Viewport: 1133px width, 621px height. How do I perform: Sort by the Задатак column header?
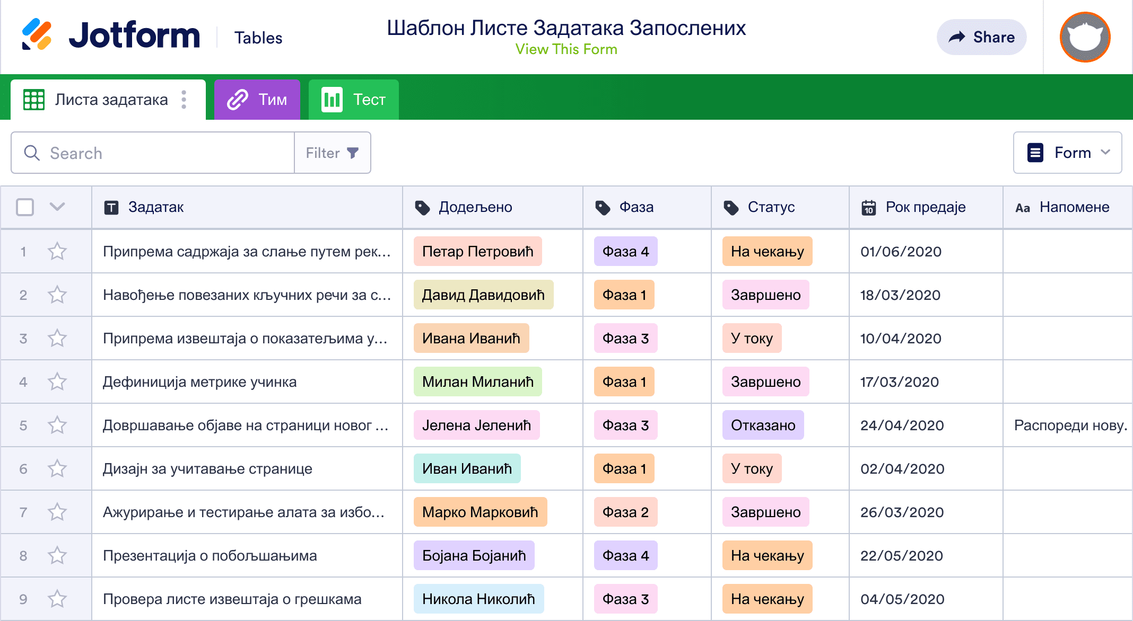pyautogui.click(x=247, y=207)
